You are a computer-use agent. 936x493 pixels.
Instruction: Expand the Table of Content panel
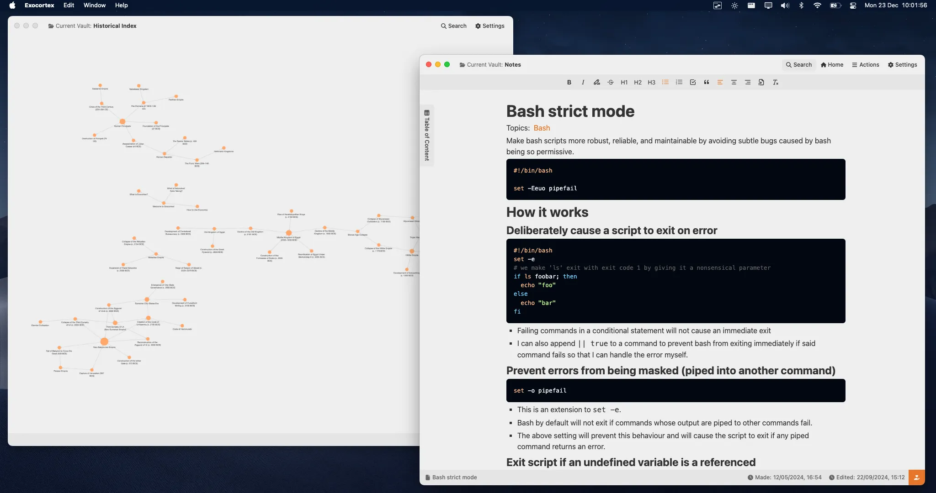(426, 135)
